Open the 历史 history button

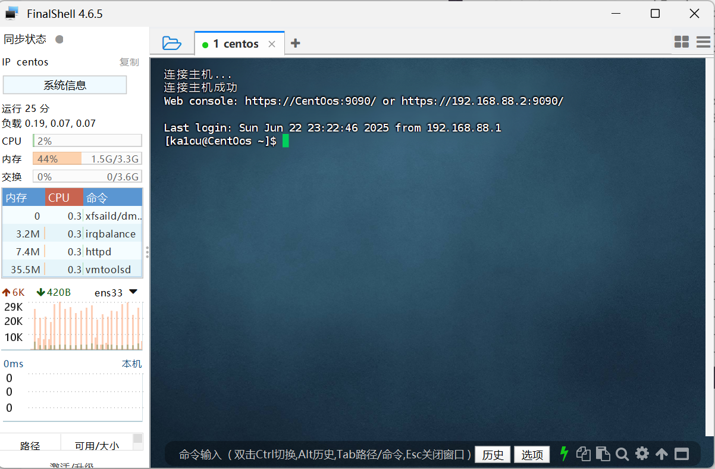point(493,455)
